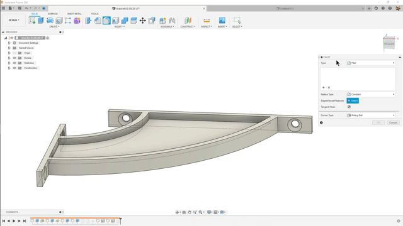
Task: Expand the Sketches folder
Action: coord(9,63)
